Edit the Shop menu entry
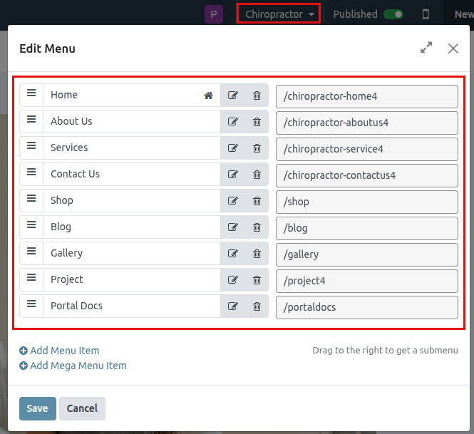This screenshot has height=434, width=474. 233,201
